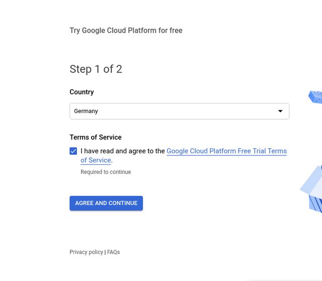Open the FAQs link
Screen dimensions: 322x281
tap(114, 252)
